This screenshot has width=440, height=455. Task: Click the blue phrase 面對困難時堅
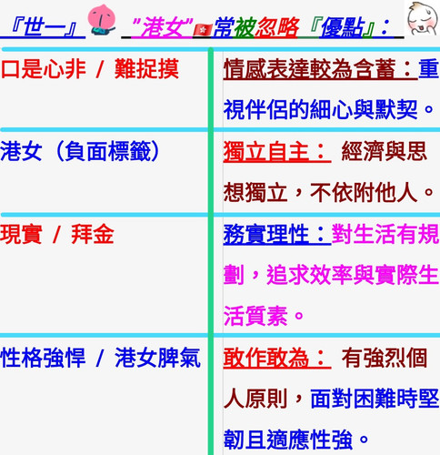coord(375,399)
